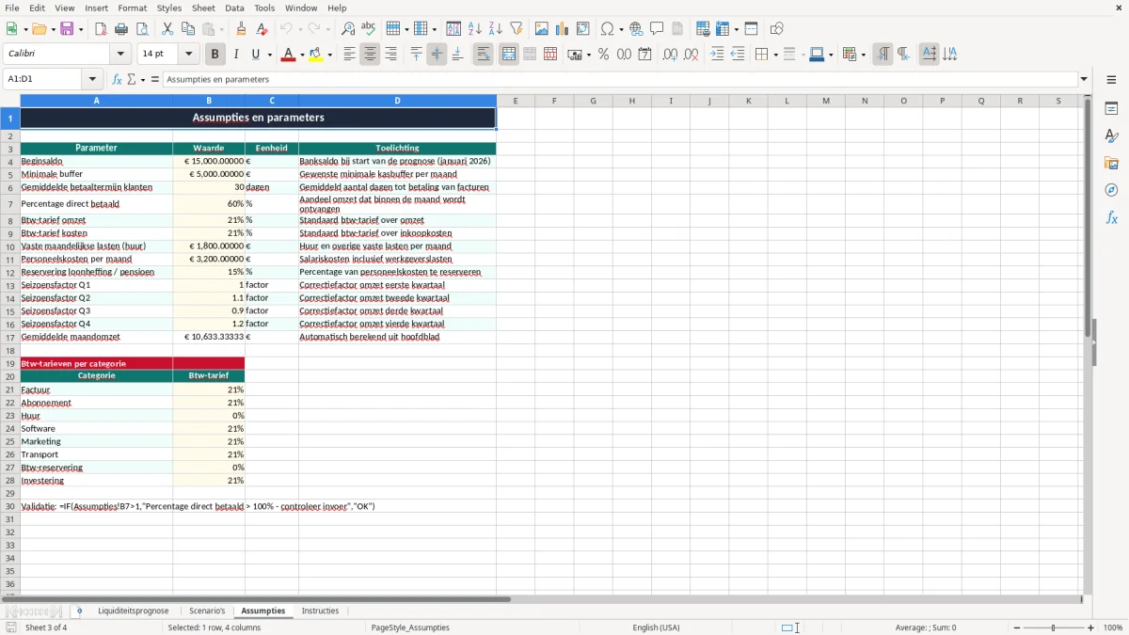Select the Clone Formatting paintbrush
The width and height of the screenshot is (1129, 635).
click(242, 29)
